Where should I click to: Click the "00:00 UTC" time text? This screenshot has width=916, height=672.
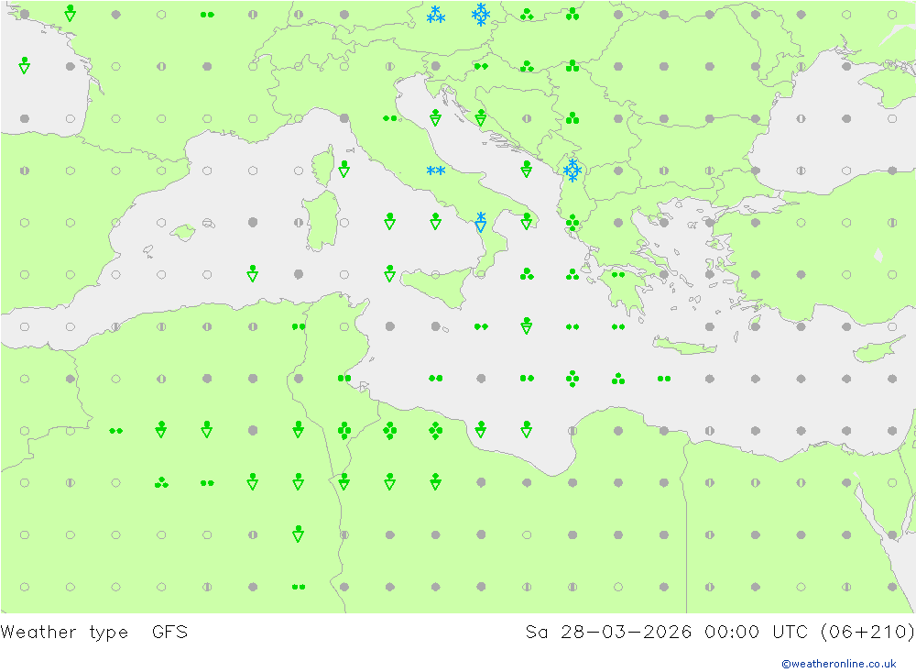coord(756,633)
